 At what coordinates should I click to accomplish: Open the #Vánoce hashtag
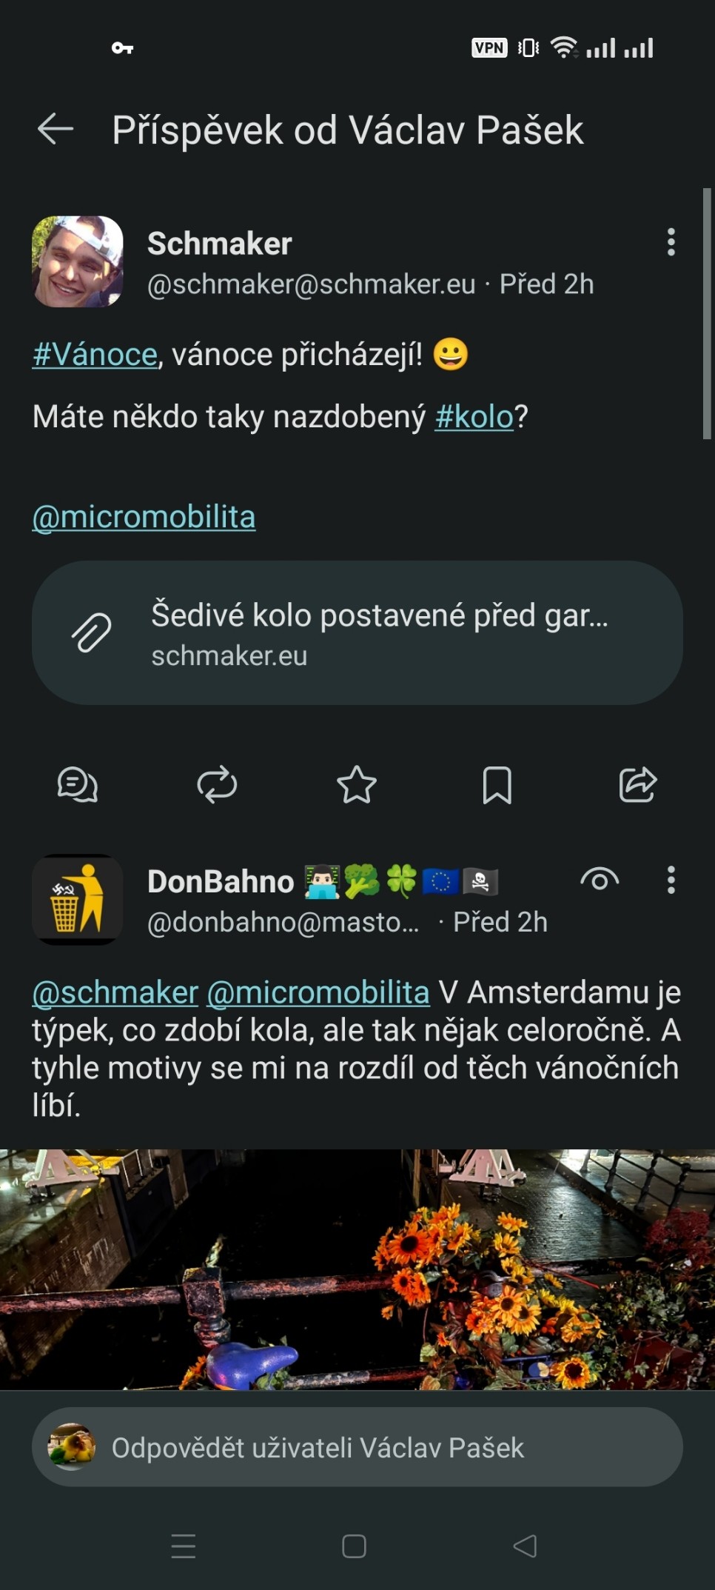95,355
